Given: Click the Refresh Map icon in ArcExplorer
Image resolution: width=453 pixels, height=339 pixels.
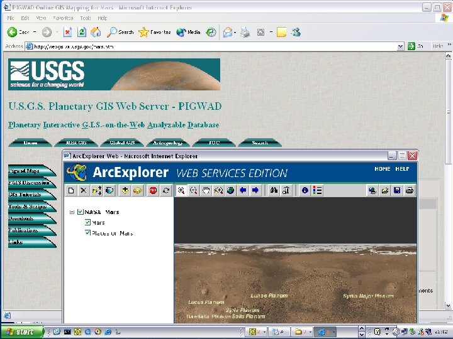Looking at the screenshot, I should point(166,190).
